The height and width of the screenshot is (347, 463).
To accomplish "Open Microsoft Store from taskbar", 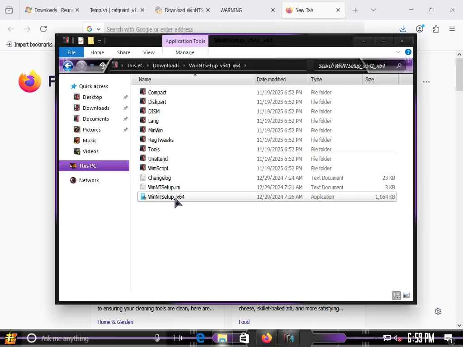I will [x=244, y=338].
